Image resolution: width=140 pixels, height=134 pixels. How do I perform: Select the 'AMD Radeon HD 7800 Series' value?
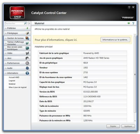[x=96, y=58]
